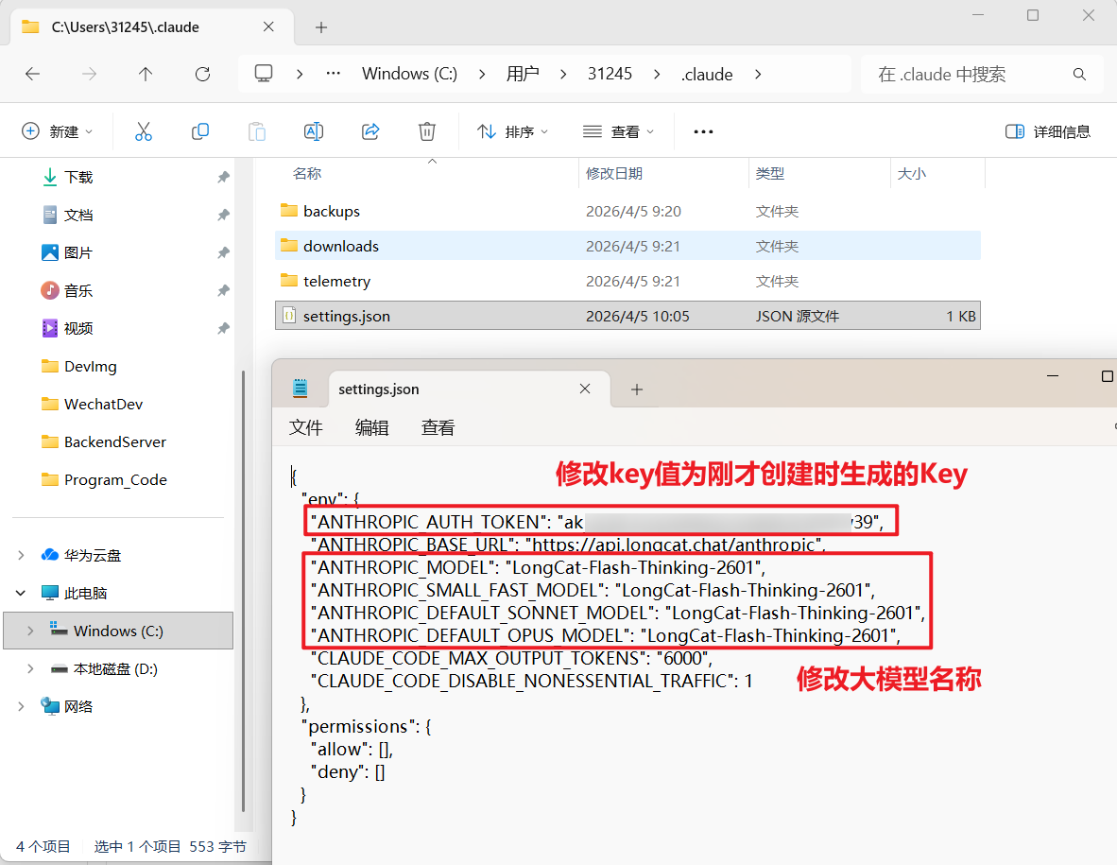Open Program_Code folder in sidebar

115,479
